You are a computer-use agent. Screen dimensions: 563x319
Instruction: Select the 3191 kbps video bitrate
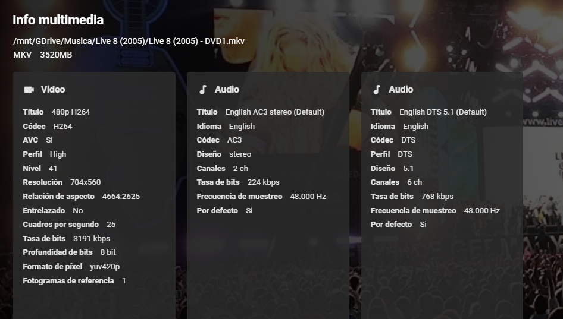(92, 239)
